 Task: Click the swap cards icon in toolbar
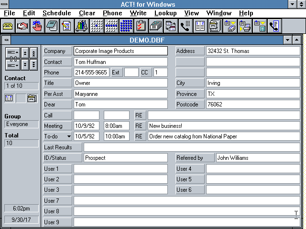click(x=171, y=26)
